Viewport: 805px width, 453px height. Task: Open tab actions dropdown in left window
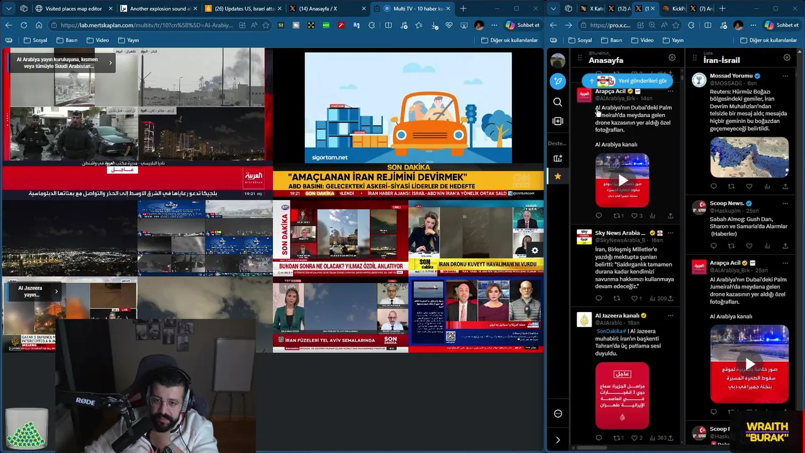tap(9, 9)
